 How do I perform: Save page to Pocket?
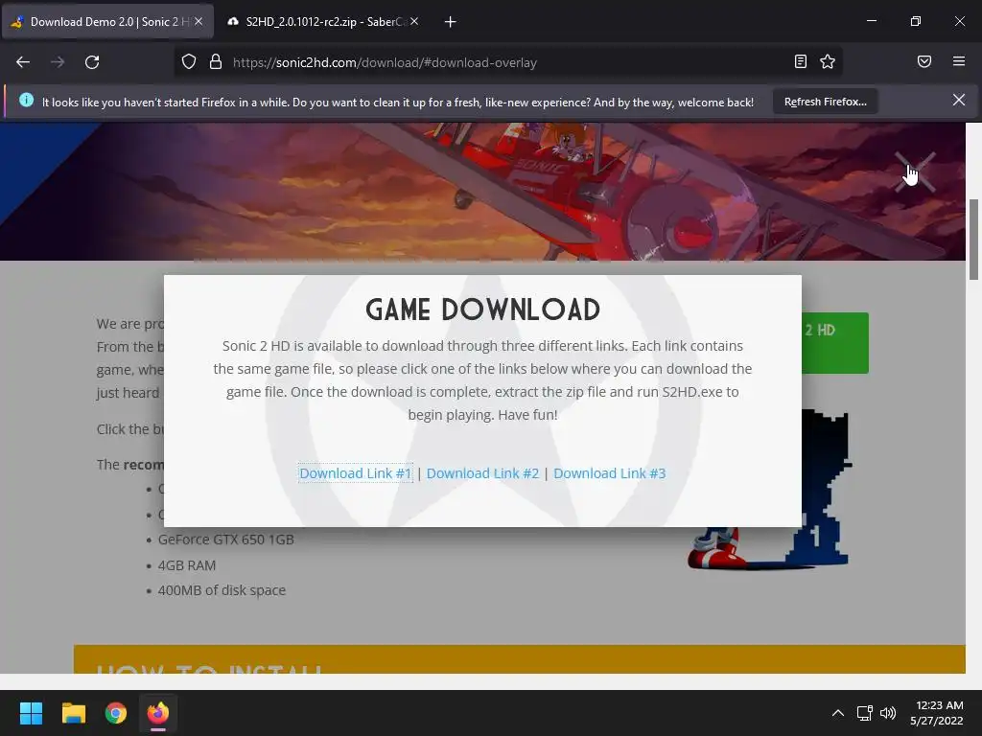pos(924,61)
